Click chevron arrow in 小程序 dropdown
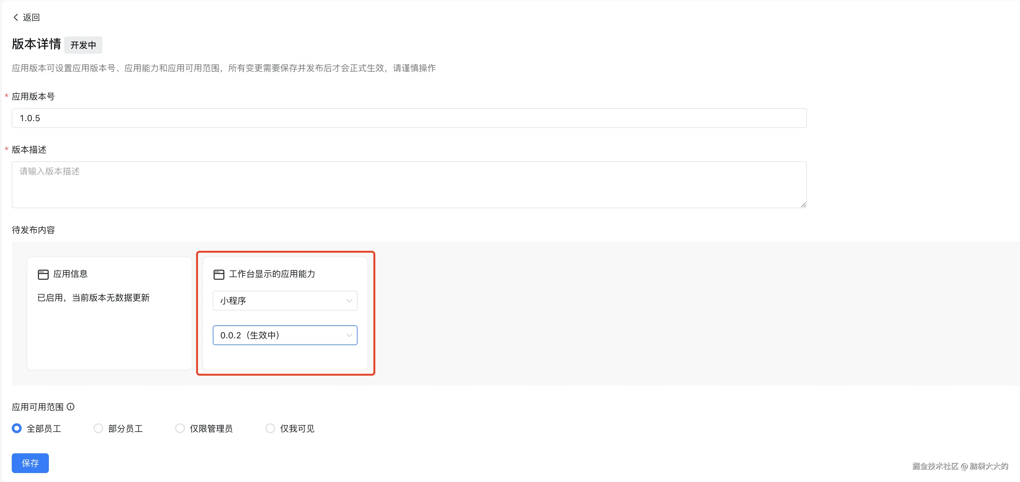 349,301
